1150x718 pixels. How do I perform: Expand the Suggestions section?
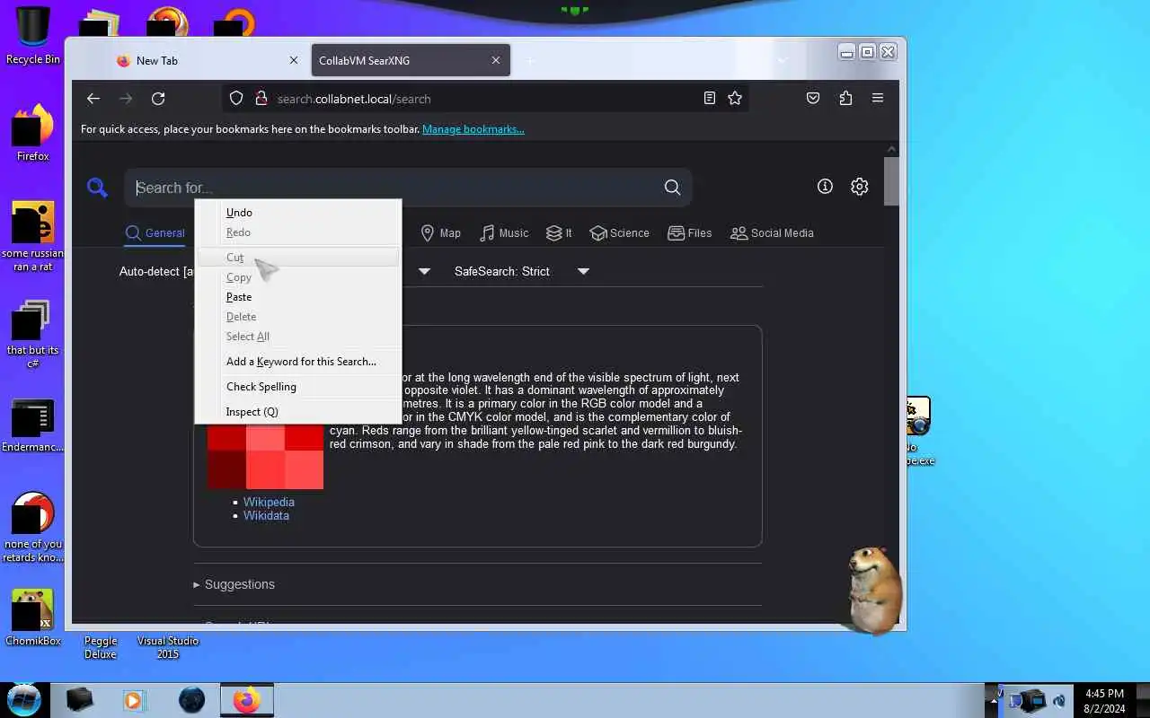coord(234,584)
